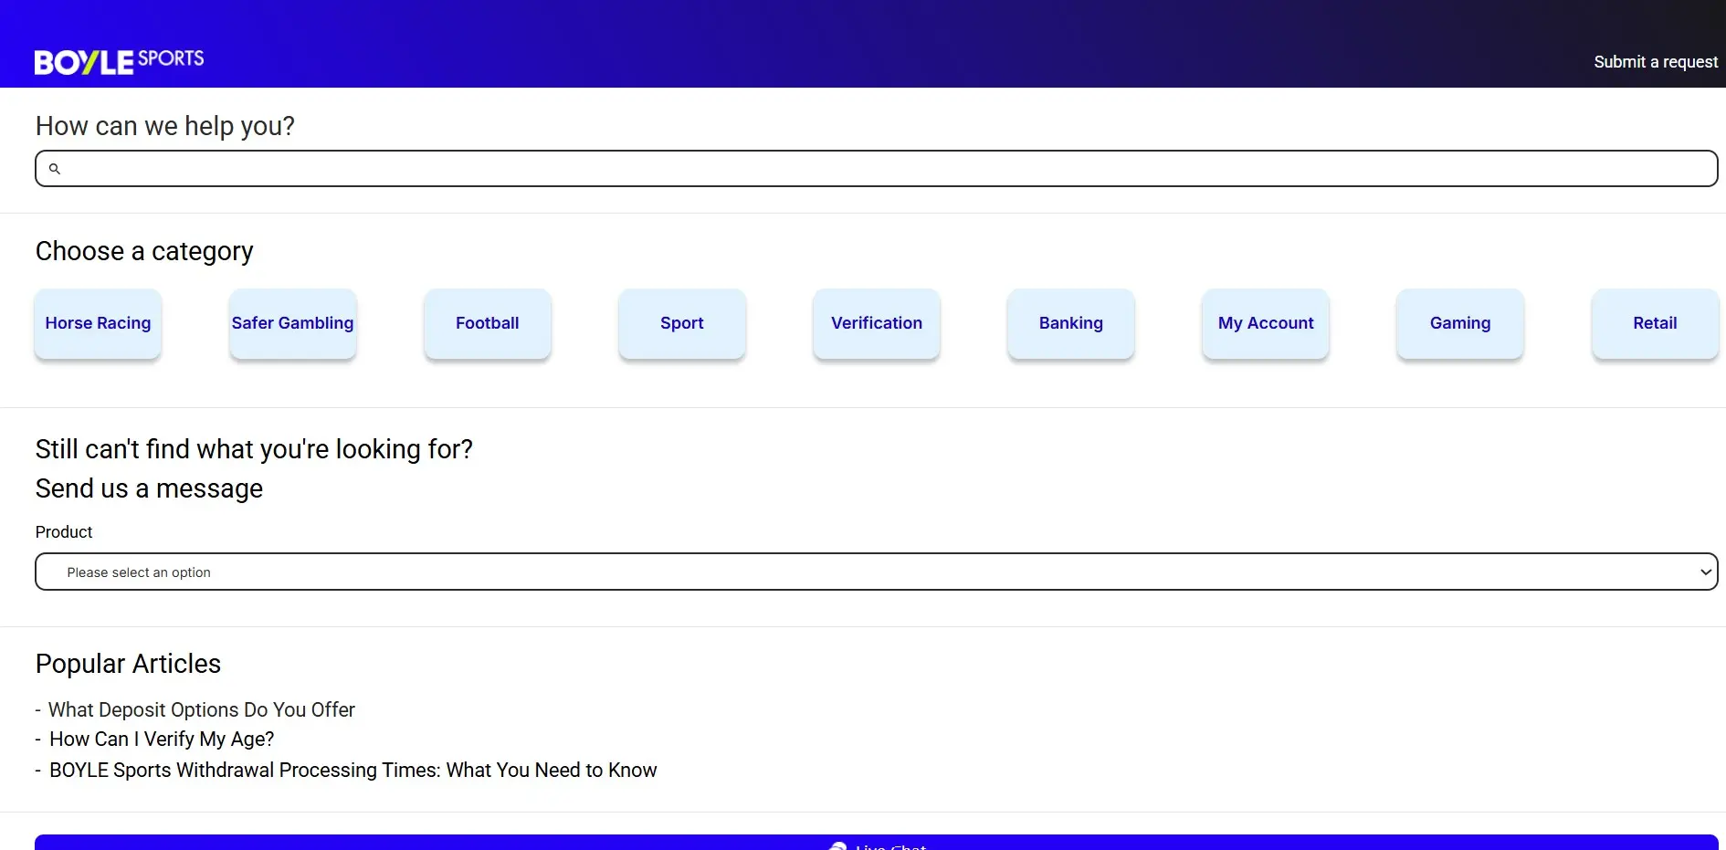This screenshot has height=850, width=1726.
Task: Open the Retail category tile
Action: coord(1654,323)
